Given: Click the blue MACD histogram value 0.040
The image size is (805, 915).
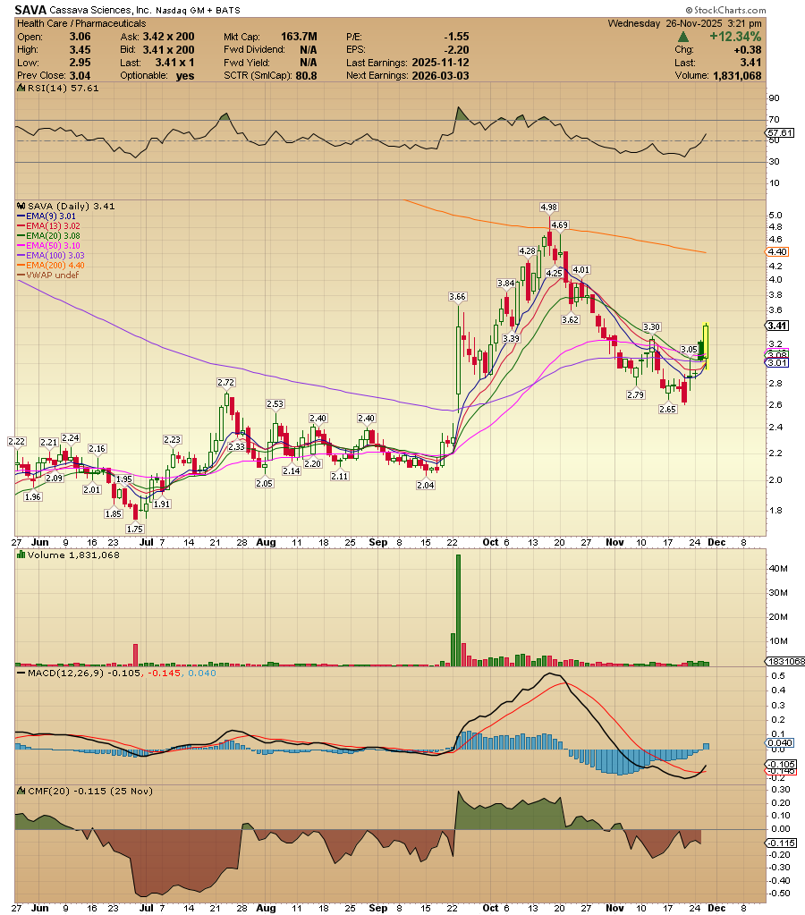Looking at the screenshot, I should 202,674.
